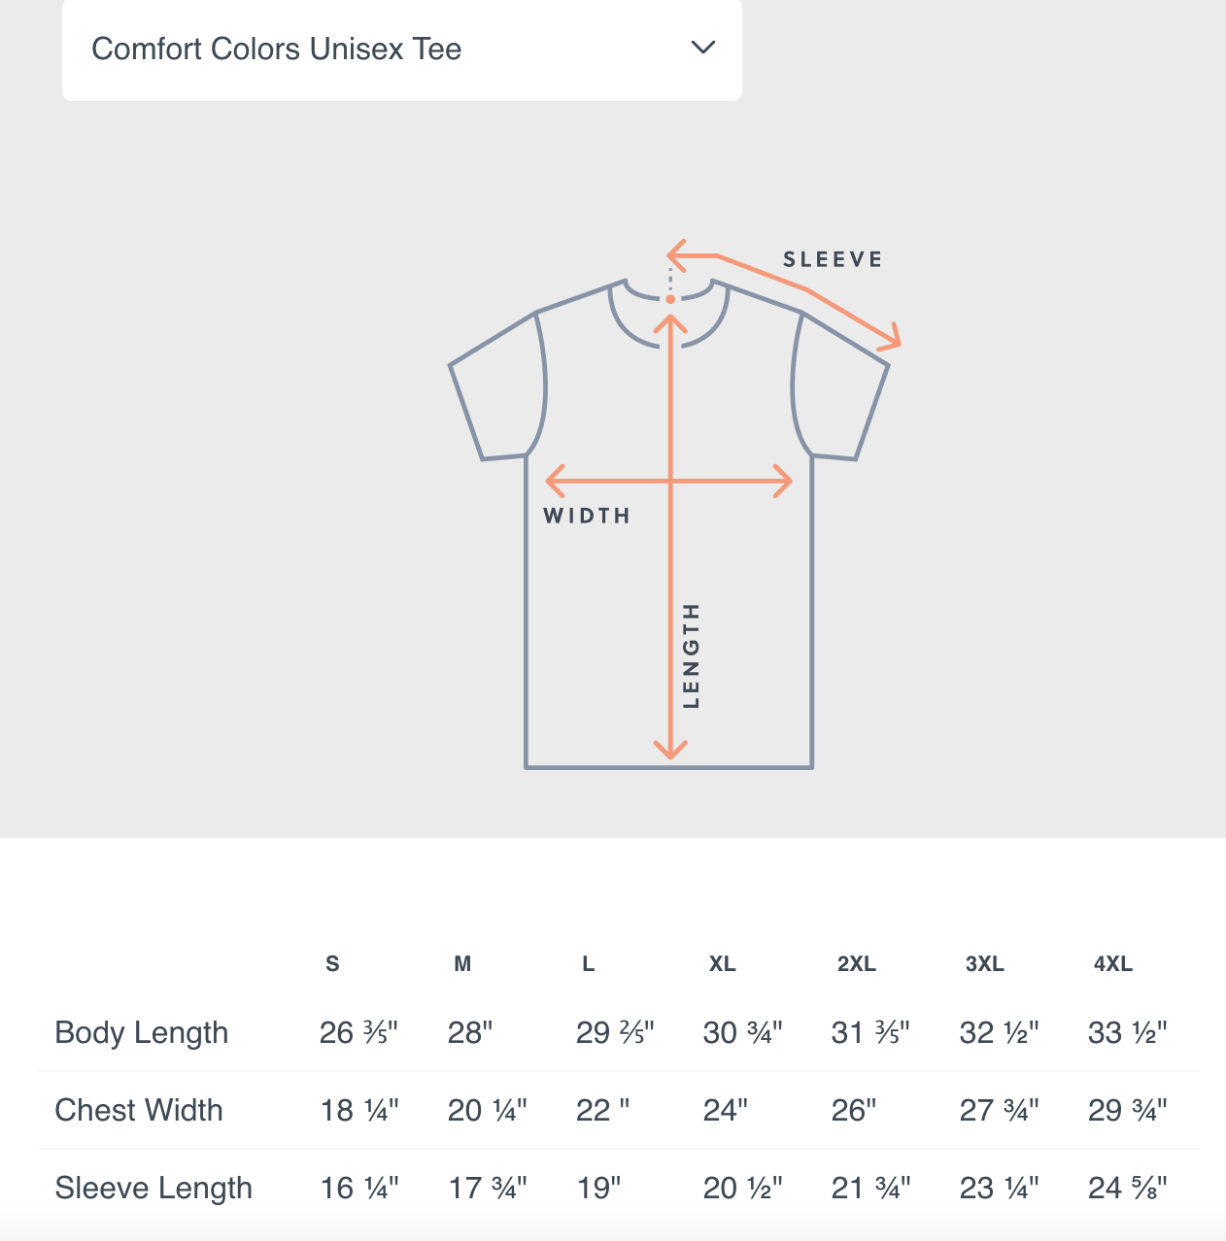
Task: Select the S size column header
Action: [332, 964]
